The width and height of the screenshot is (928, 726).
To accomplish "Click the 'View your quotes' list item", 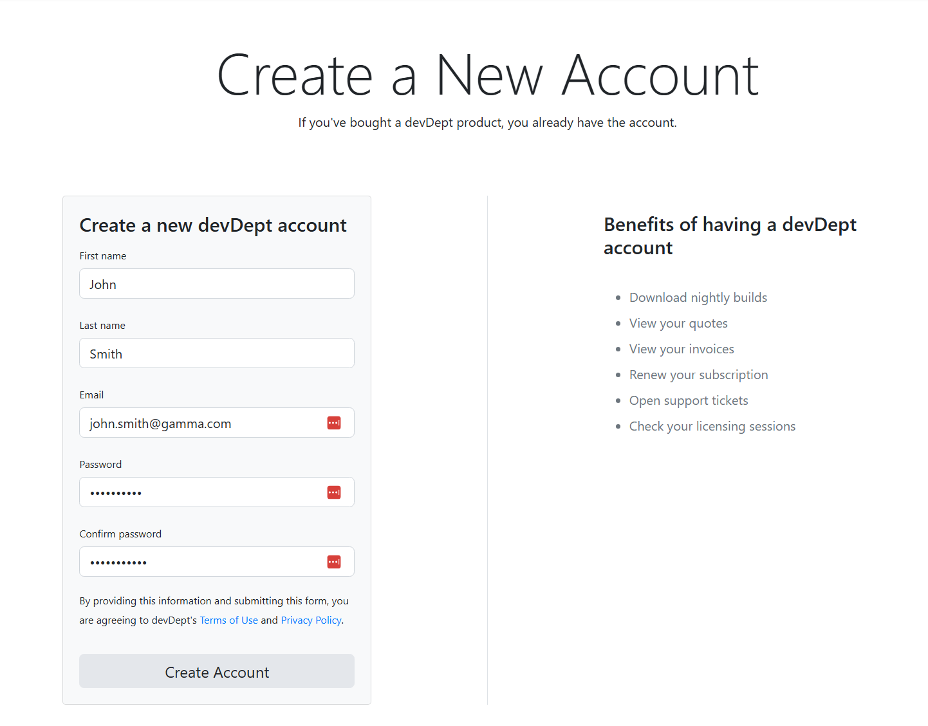I will (678, 323).
